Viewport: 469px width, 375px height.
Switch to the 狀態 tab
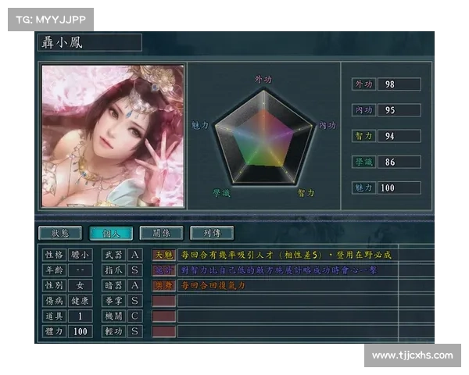59,233
